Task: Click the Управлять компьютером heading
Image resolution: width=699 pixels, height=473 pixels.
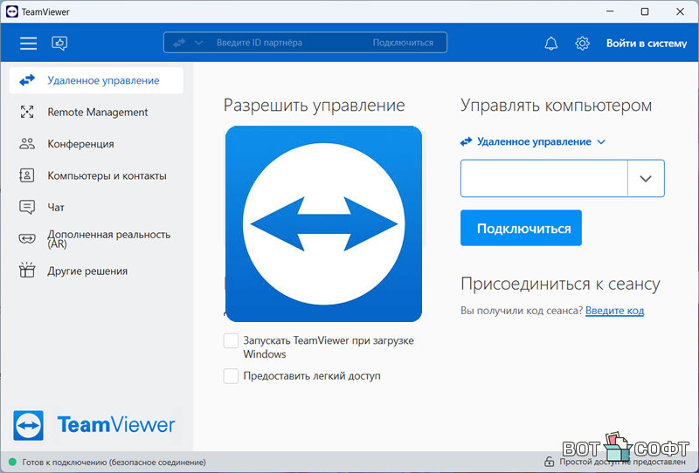Action: (x=556, y=105)
